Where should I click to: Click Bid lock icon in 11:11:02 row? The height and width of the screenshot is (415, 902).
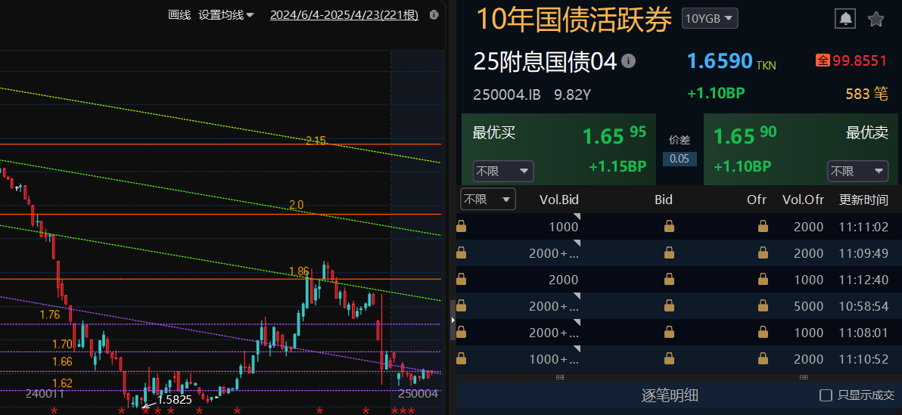point(669,226)
